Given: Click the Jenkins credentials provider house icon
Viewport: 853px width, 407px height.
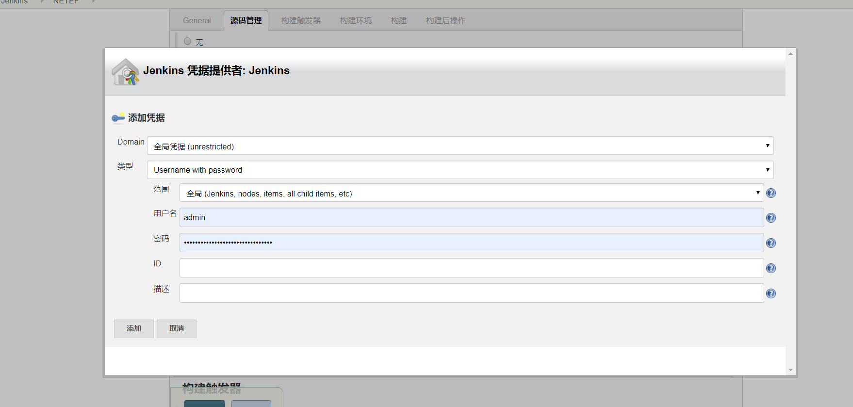Looking at the screenshot, I should coord(126,72).
